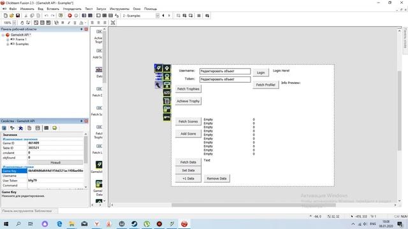Open the Помощь menu
The width and height of the screenshot is (408, 229).
click(x=150, y=9)
